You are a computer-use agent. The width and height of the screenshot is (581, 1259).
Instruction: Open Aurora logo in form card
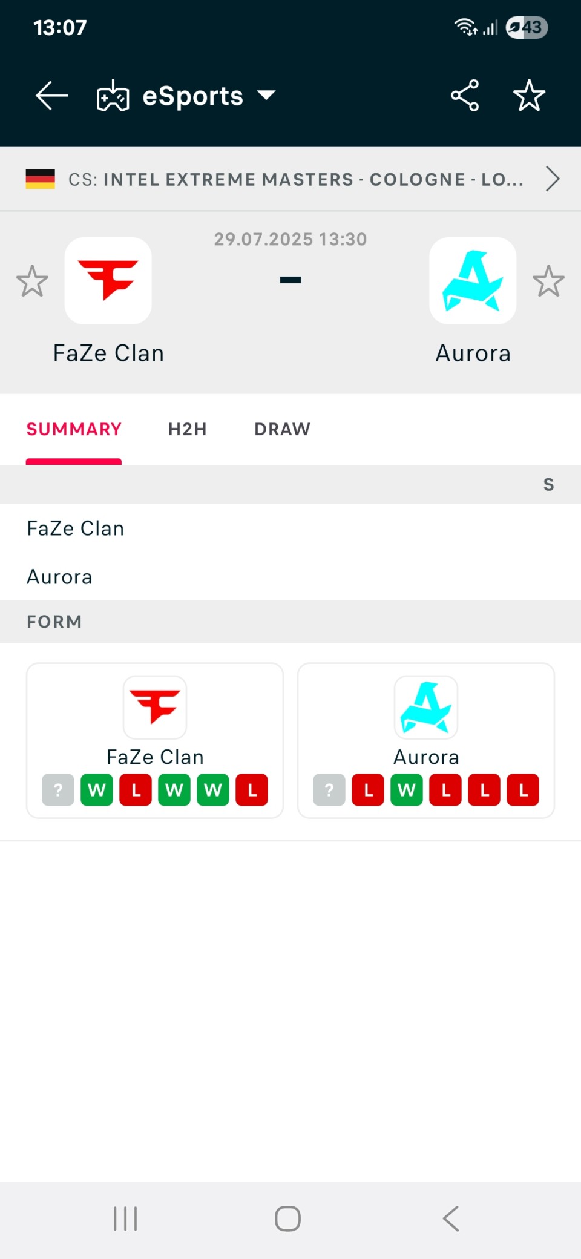(426, 708)
